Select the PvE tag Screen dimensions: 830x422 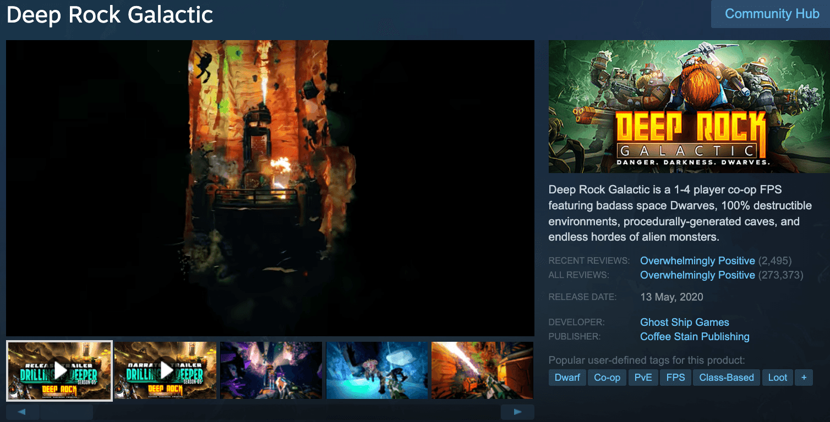click(x=643, y=377)
